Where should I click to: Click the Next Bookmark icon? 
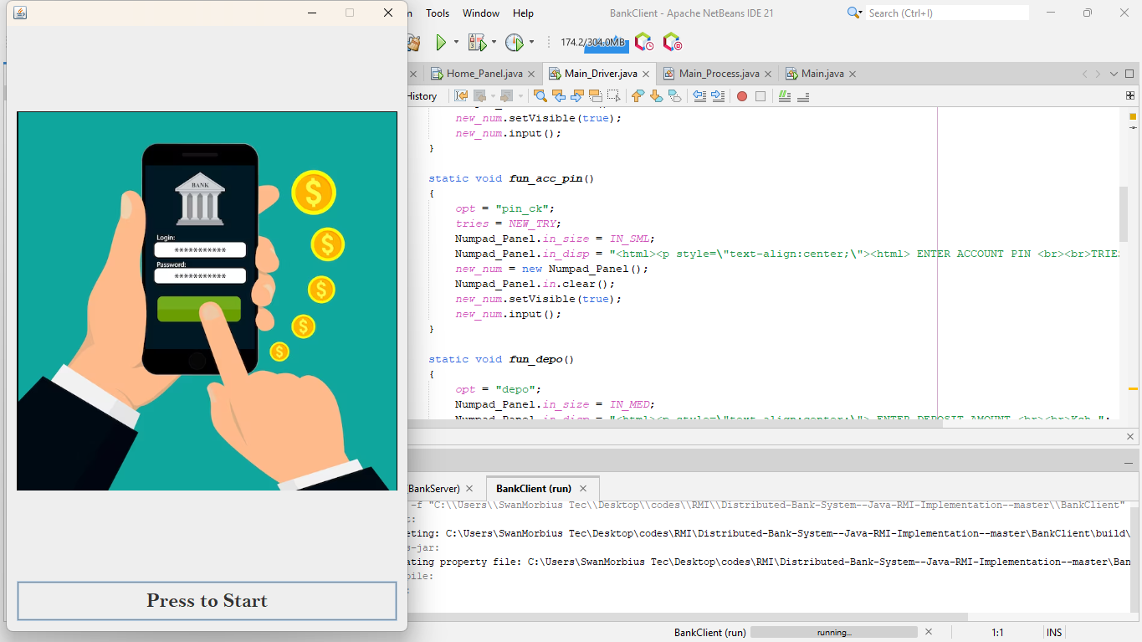tap(656, 96)
